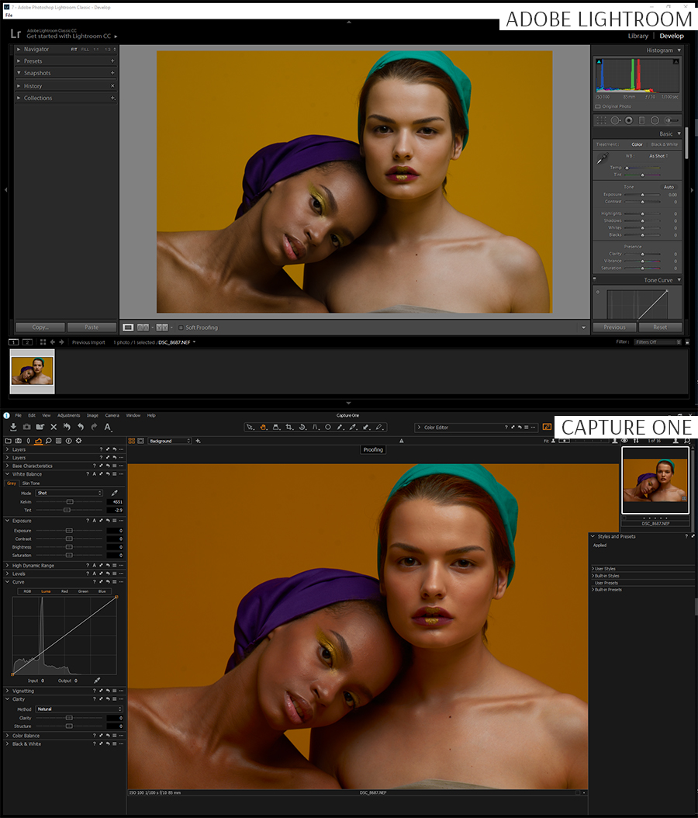Click Capture One's Delete (X) toolbar icon

tap(54, 428)
